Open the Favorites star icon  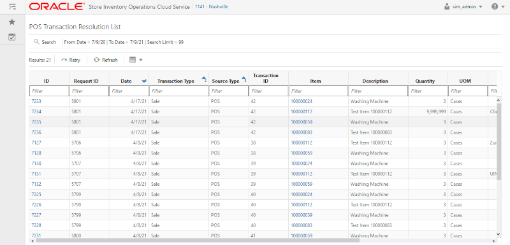(x=12, y=22)
